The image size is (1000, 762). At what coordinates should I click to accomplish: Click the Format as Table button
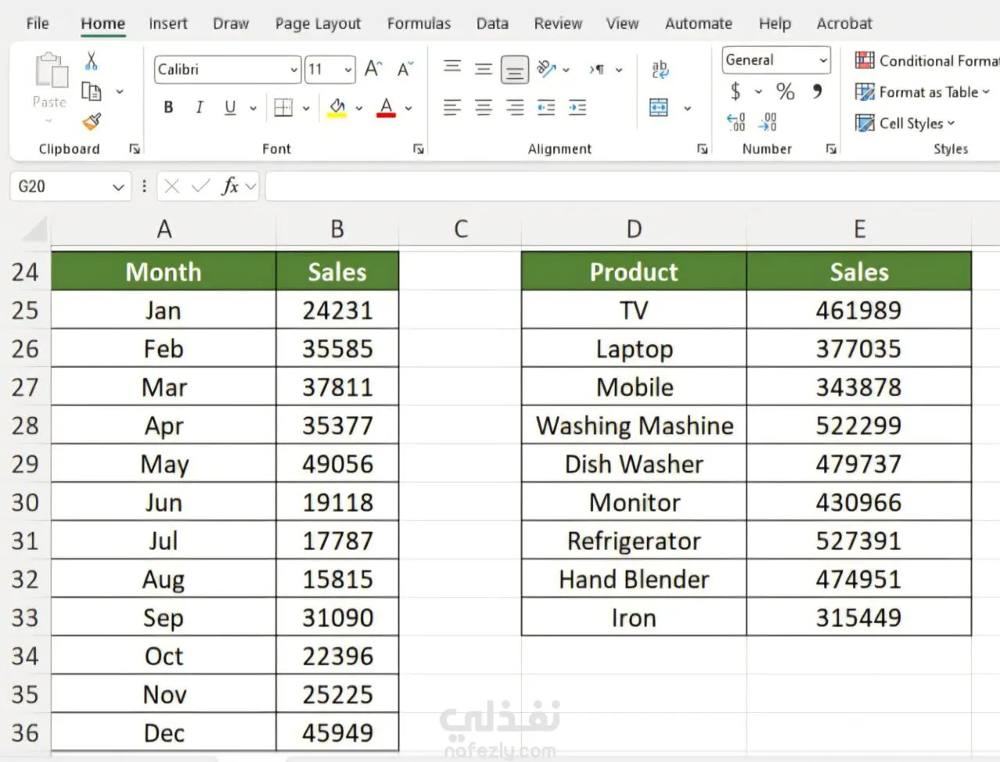[x=923, y=92]
